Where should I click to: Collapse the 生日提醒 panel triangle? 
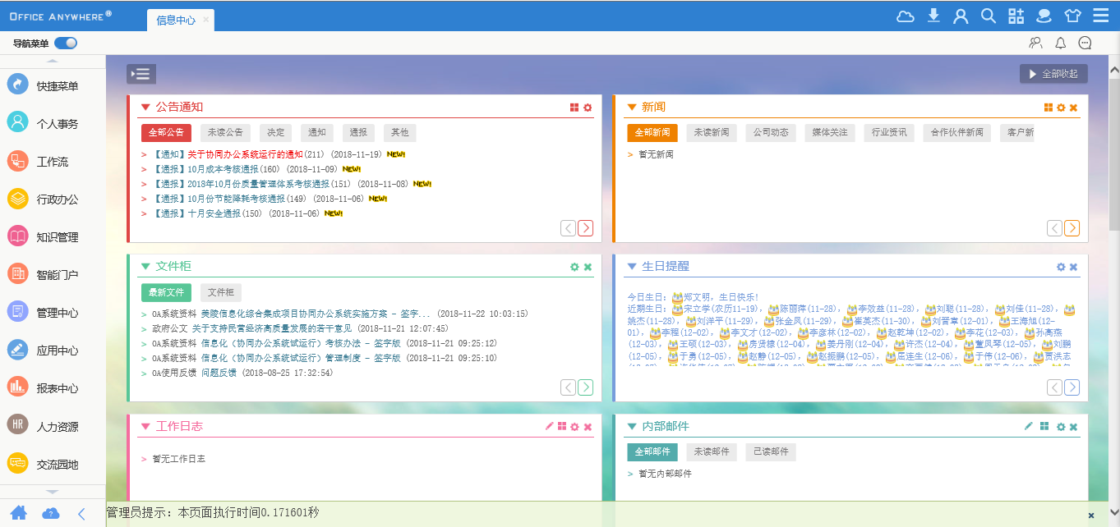631,266
